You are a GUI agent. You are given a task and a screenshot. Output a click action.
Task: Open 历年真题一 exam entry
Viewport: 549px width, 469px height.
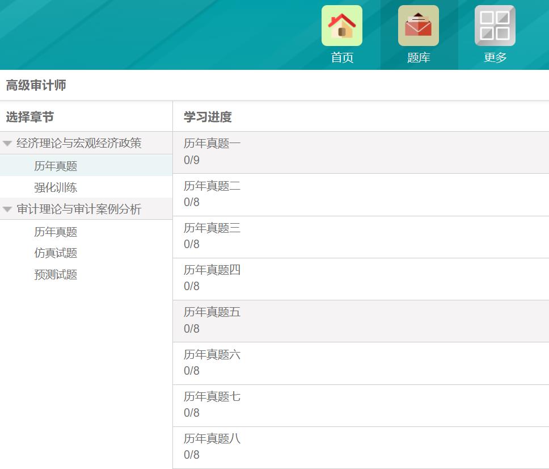212,144
